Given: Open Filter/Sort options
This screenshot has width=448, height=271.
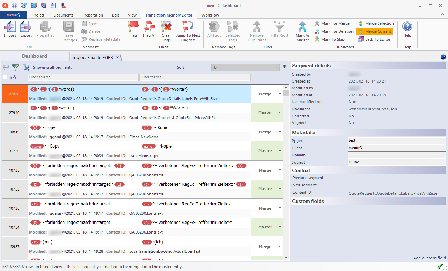Looking at the screenshot, I should [x=279, y=30].
